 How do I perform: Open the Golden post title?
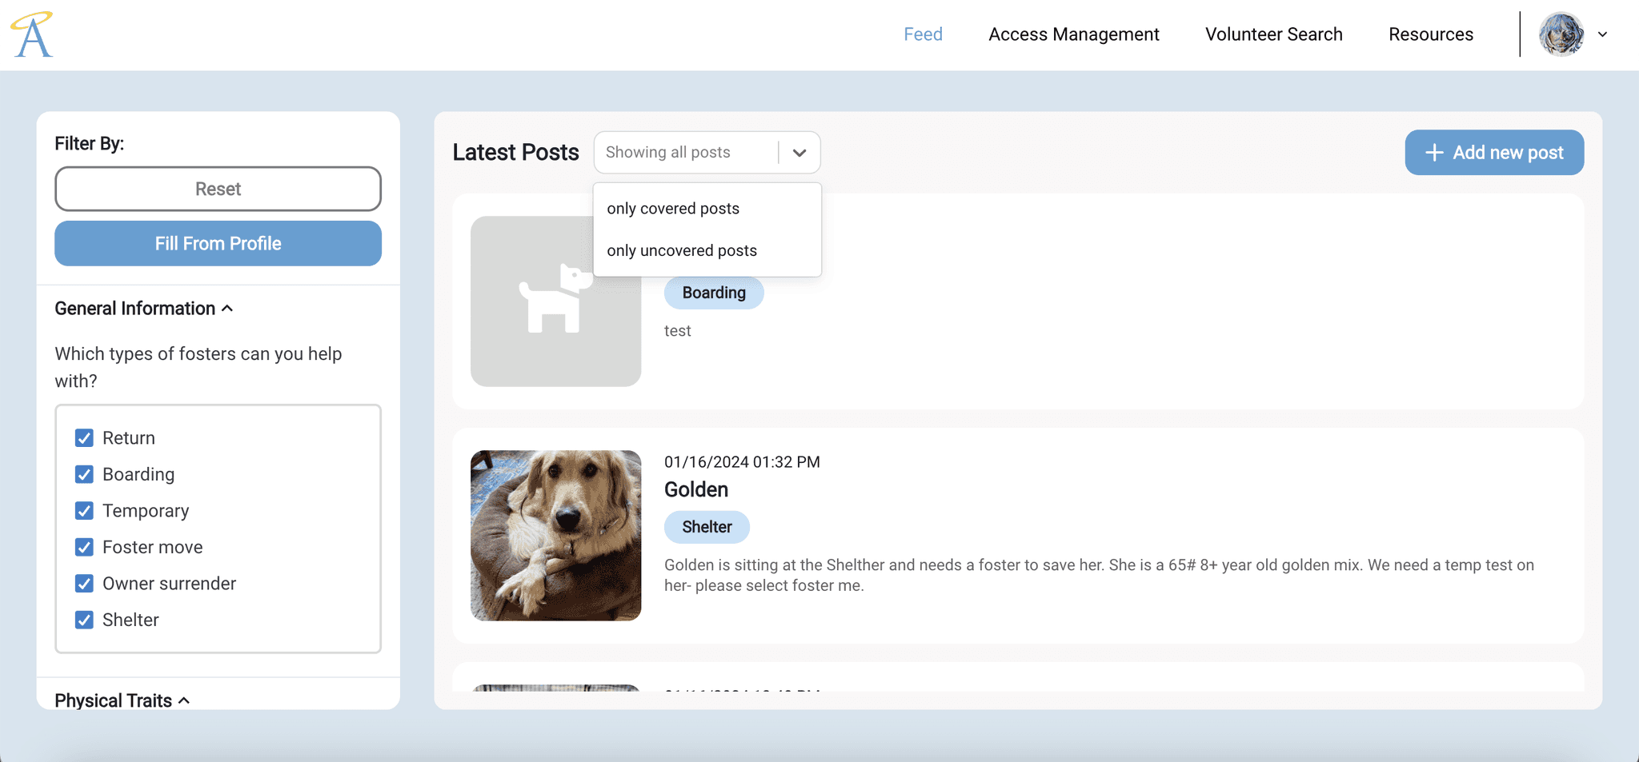696,489
